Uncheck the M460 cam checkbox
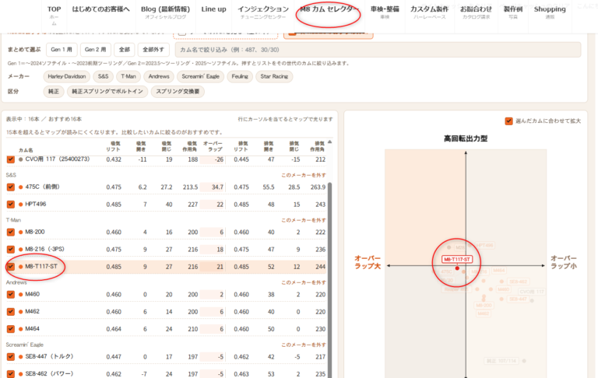 (11, 295)
